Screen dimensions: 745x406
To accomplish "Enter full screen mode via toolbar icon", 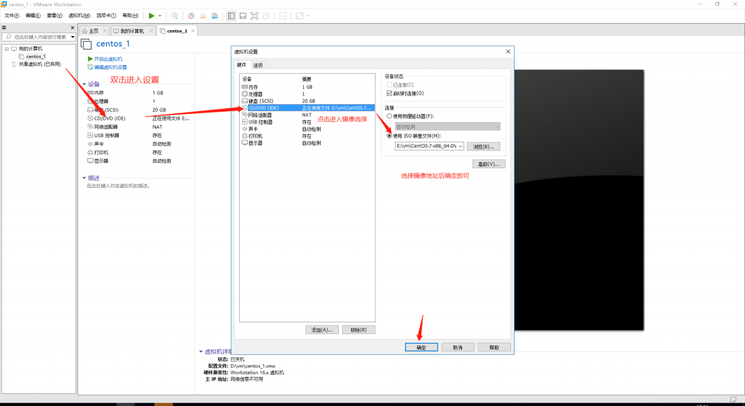I will point(254,16).
